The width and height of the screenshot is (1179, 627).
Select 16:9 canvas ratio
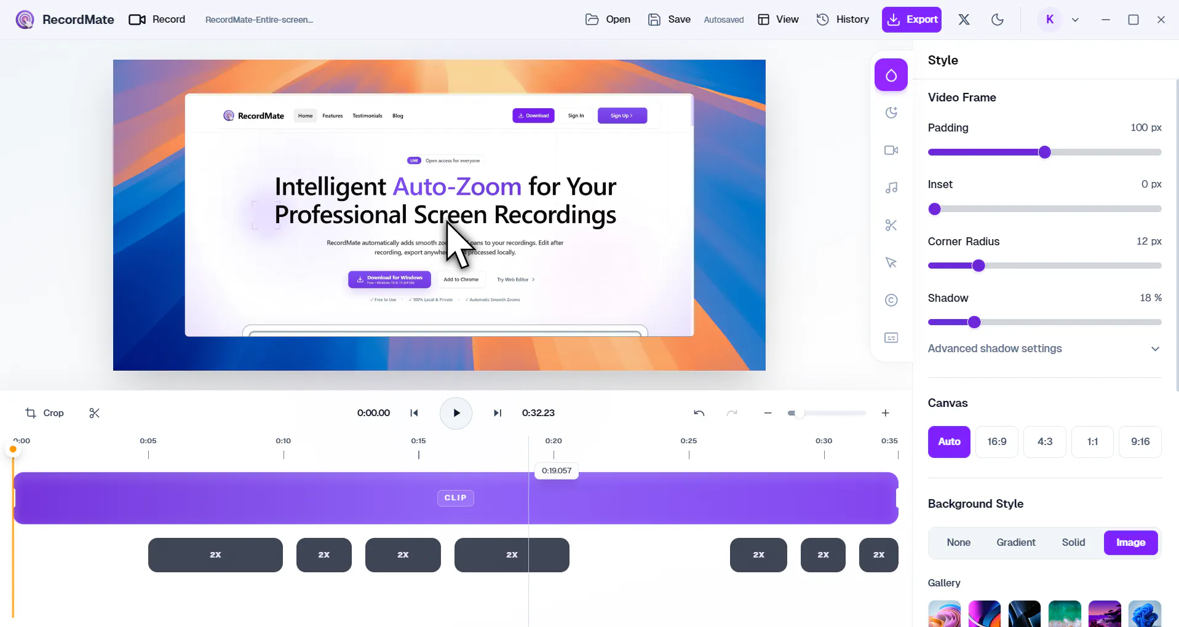(996, 442)
